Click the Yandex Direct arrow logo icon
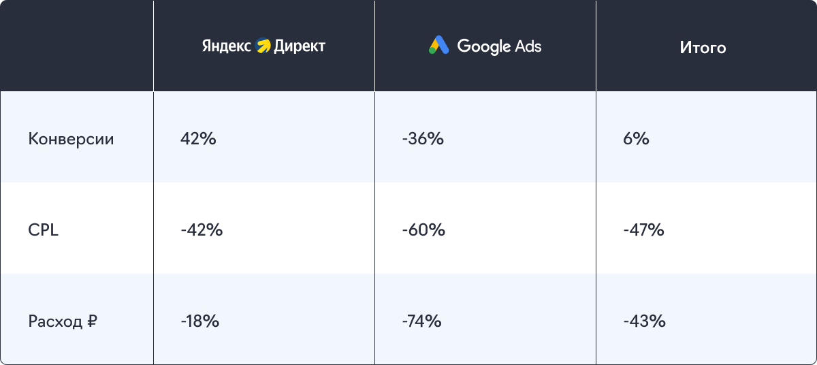The image size is (817, 365). [263, 46]
